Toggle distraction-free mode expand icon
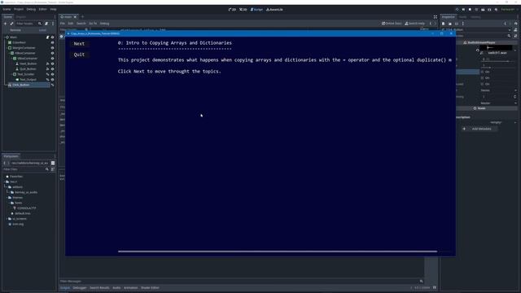The width and height of the screenshot is (521, 293). coord(436,16)
